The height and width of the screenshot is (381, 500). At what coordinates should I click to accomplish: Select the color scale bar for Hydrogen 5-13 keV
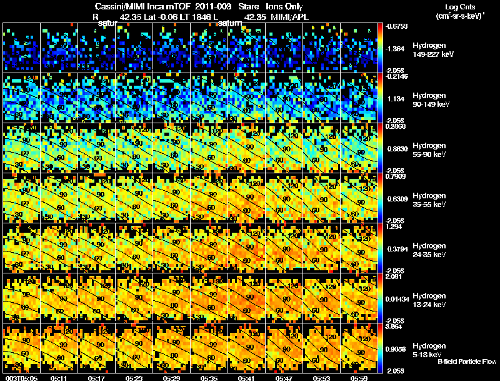[380, 348]
